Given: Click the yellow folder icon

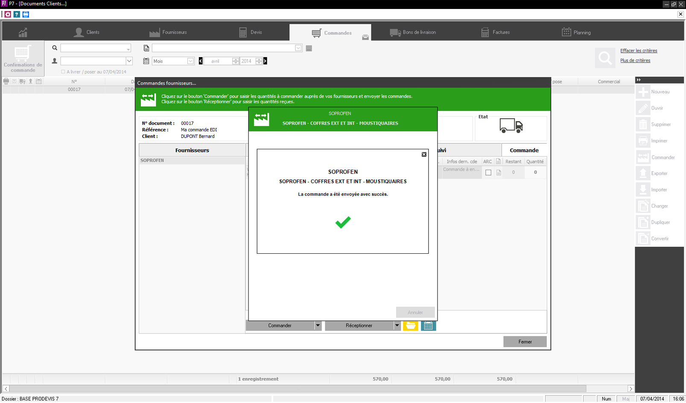Looking at the screenshot, I should 410,326.
